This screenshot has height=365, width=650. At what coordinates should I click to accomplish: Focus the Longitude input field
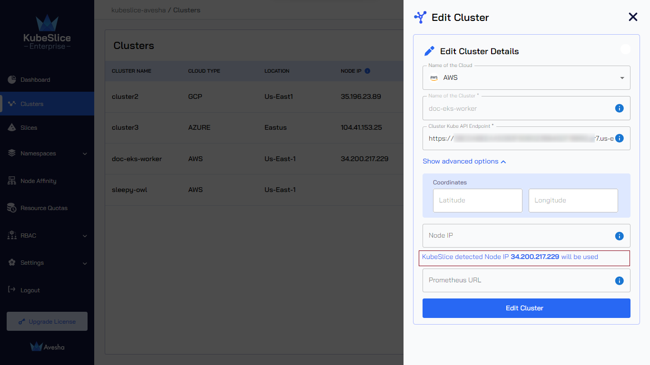pyautogui.click(x=573, y=200)
